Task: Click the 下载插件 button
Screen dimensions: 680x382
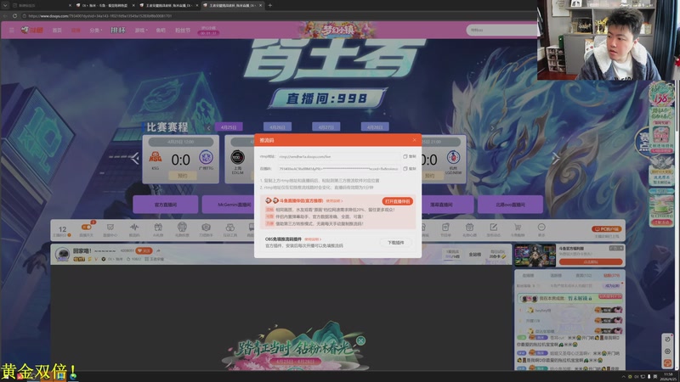Action: point(395,243)
